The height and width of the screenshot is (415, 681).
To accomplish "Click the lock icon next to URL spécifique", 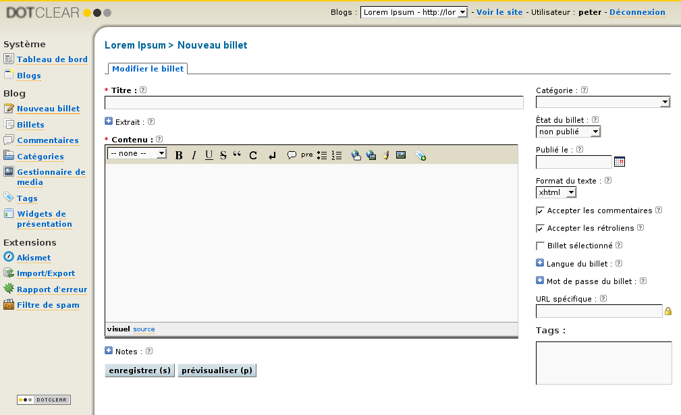I will point(668,311).
